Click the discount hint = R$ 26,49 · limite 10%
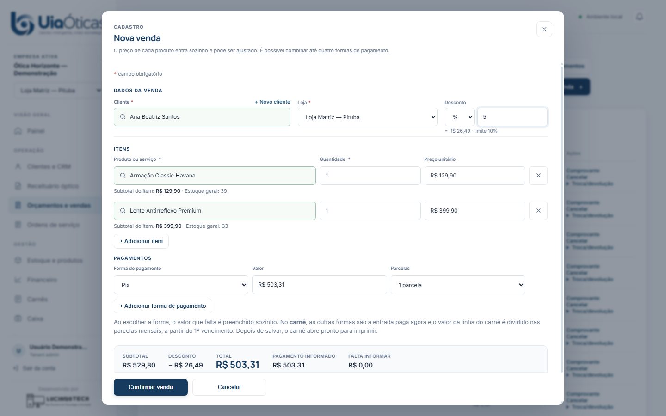The width and height of the screenshot is (666, 416). (471, 131)
